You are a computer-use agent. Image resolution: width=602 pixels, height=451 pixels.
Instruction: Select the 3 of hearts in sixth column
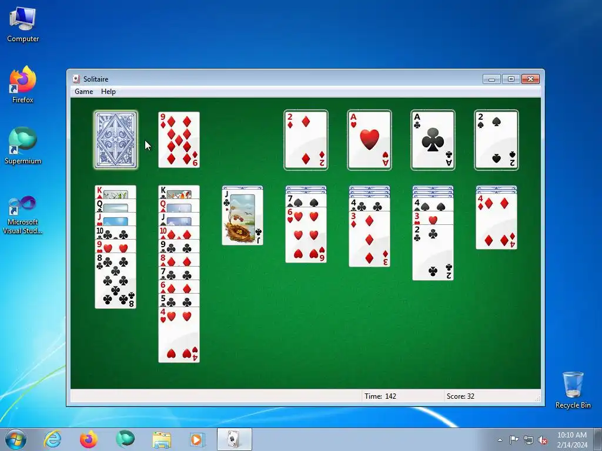433,218
